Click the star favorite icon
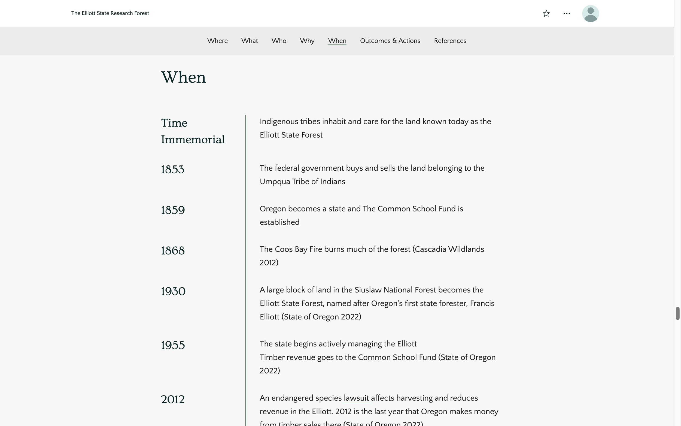Screen dimensions: 681x426 point(546,14)
